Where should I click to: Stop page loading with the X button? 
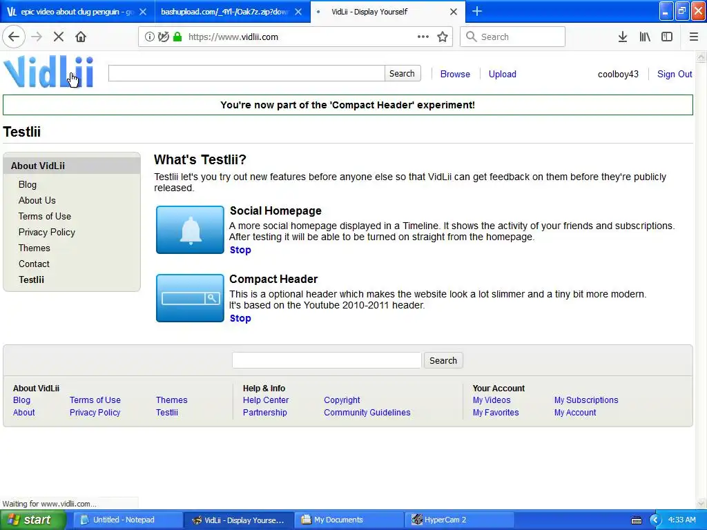click(x=59, y=37)
